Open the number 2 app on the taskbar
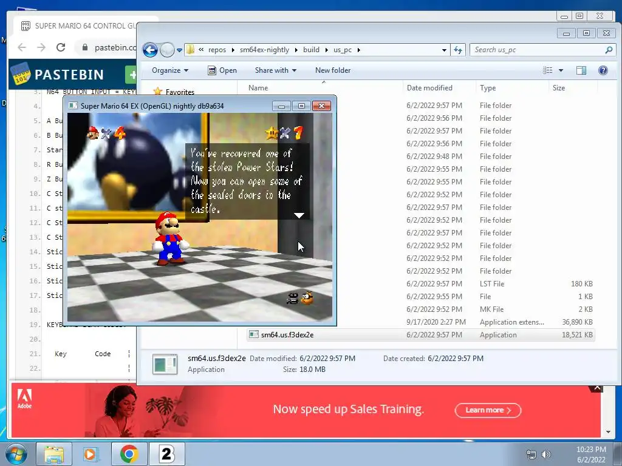Viewport: 622px width, 466px height. [167, 454]
